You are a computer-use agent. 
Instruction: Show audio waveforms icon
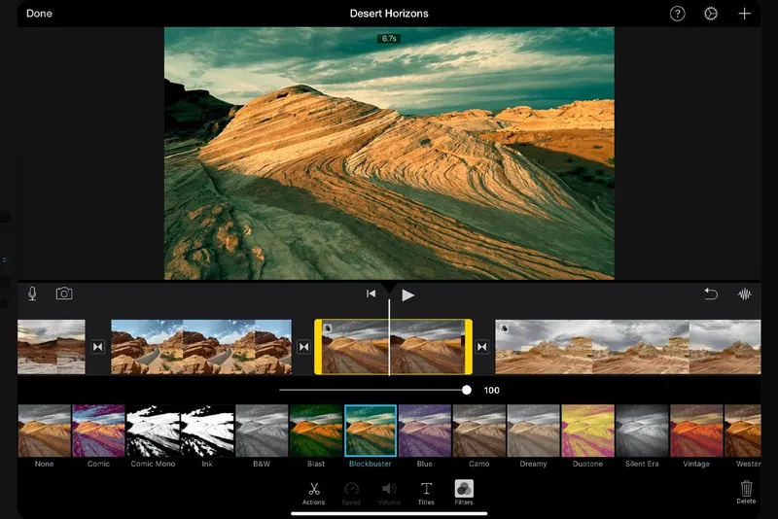tap(744, 294)
